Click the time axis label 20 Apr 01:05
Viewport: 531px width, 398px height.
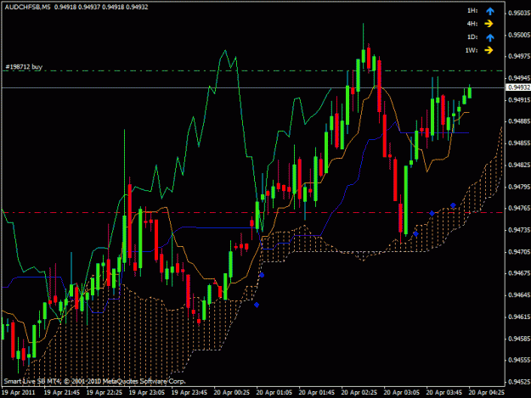(x=274, y=392)
